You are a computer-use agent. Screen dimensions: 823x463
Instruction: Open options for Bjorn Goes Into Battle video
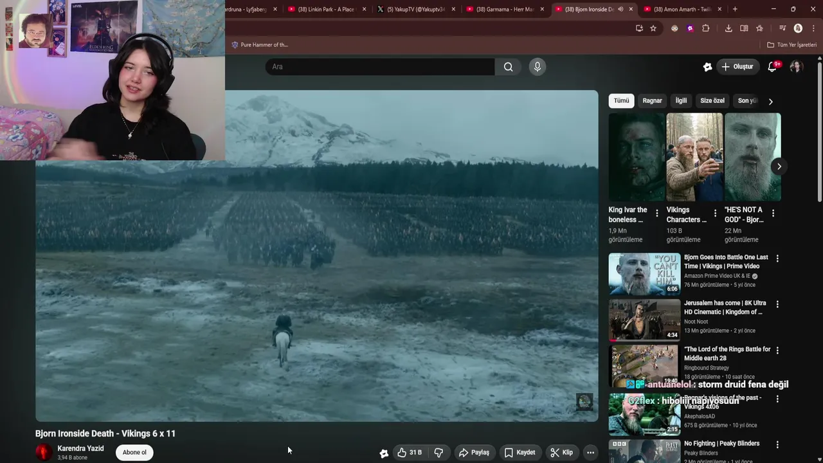click(x=777, y=259)
